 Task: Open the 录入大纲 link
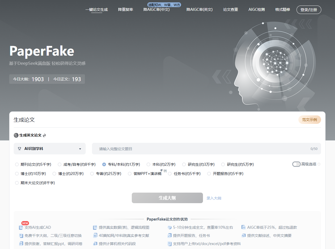[x=214, y=198]
